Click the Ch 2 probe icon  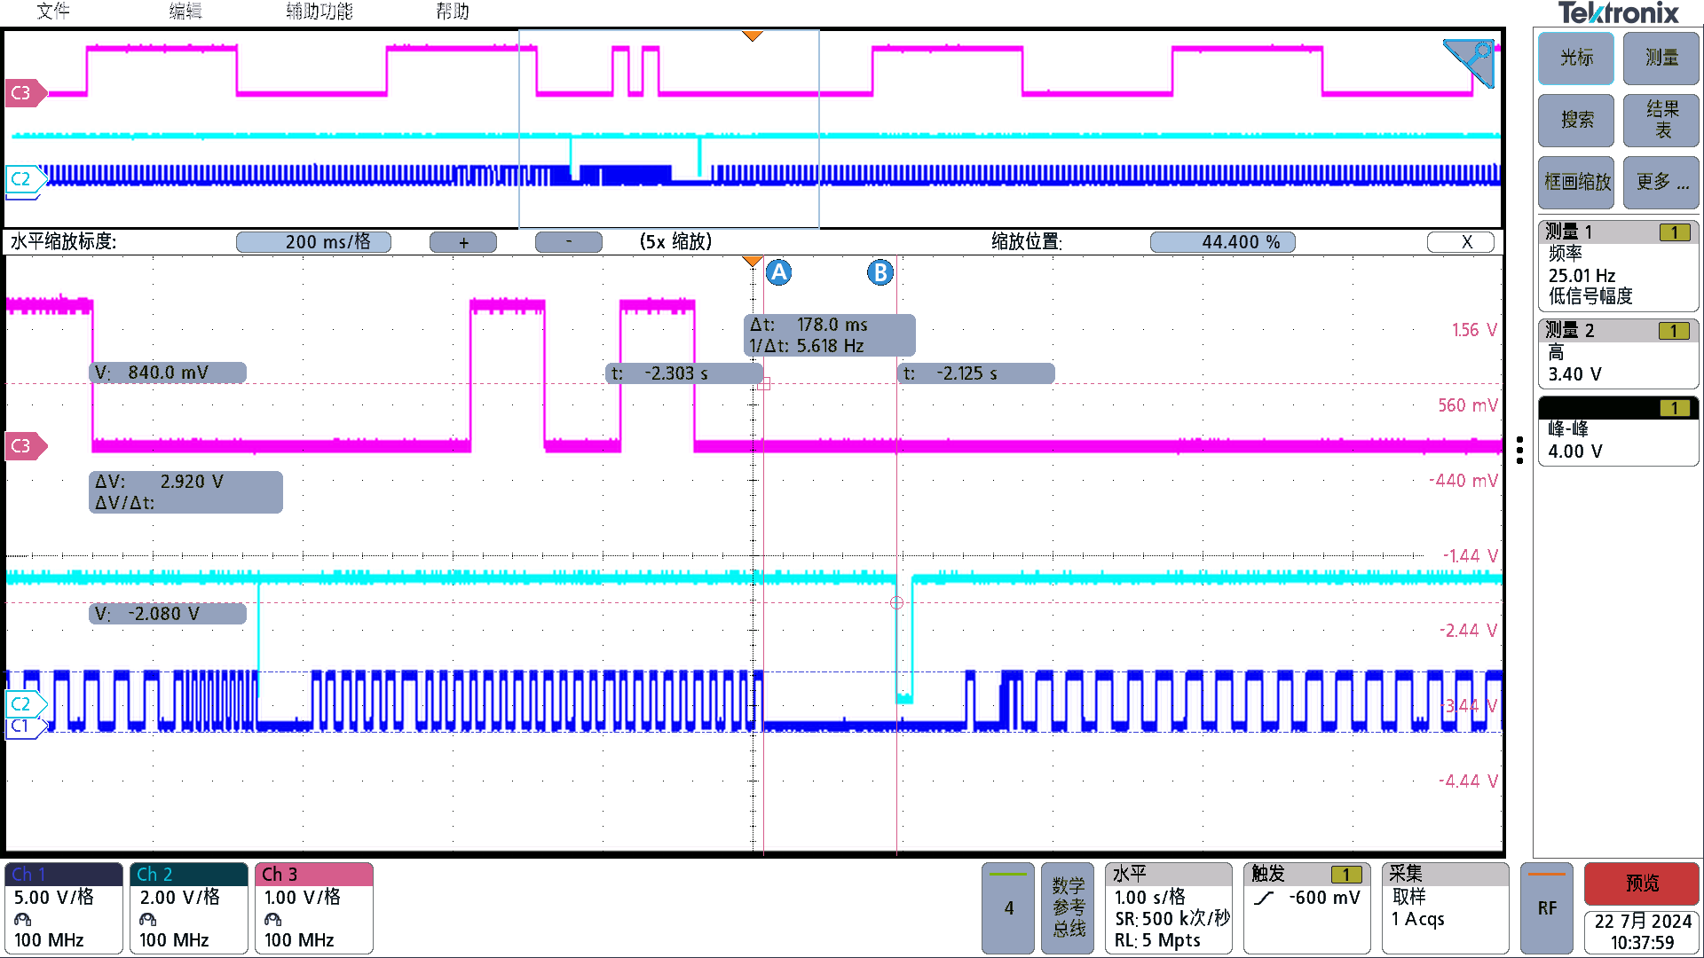point(148,919)
